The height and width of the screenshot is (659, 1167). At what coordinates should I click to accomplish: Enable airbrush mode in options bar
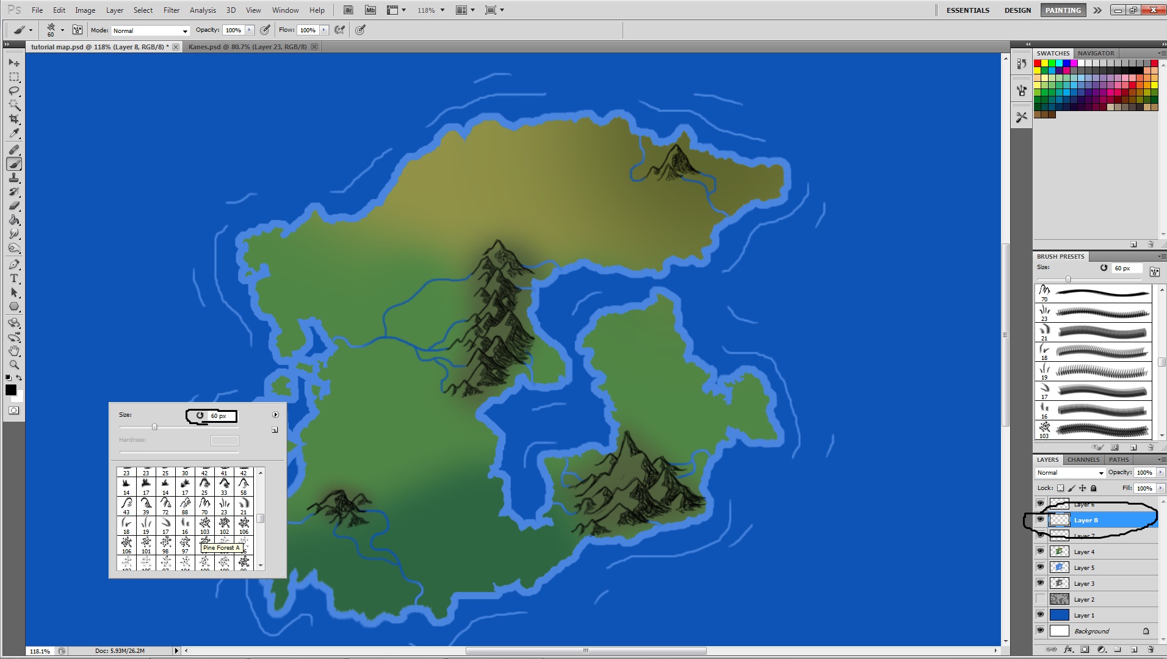tap(340, 30)
